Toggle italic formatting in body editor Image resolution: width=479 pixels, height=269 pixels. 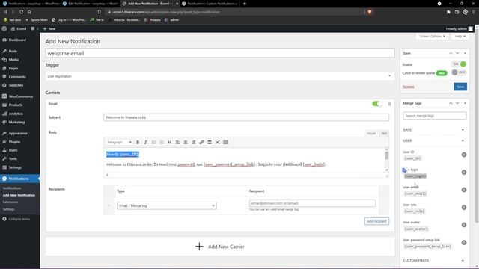click(x=146, y=143)
